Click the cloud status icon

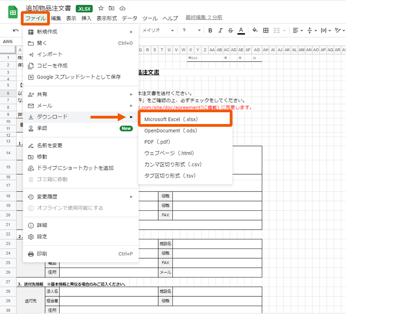123,8
